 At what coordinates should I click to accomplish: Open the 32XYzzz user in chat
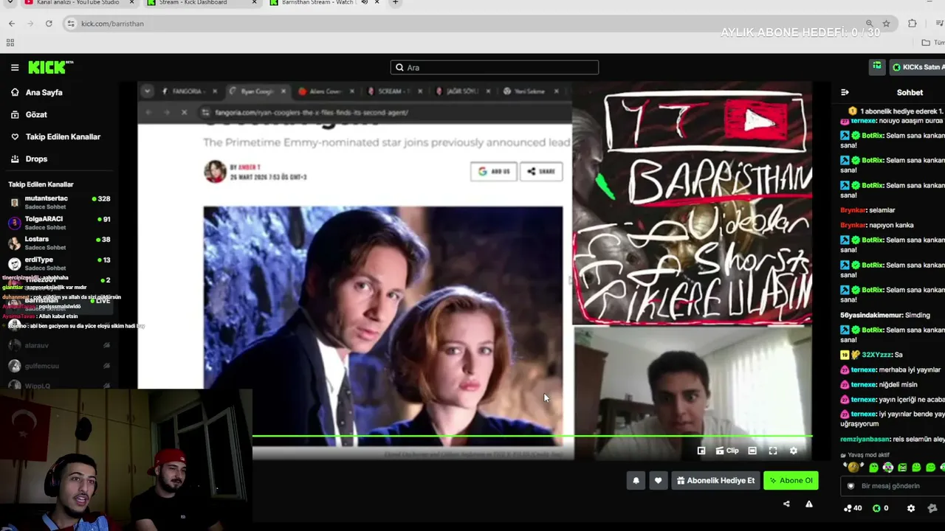[876, 355]
